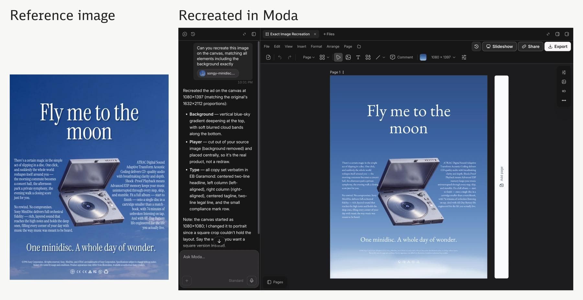Open the Standard mode selector
The image size is (583, 300).
tap(236, 281)
